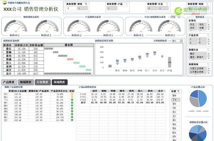Click green status light in 王C row

pos(72,120)
